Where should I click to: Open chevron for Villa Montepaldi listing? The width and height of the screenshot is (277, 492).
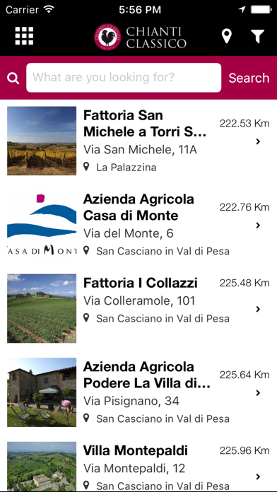tap(258, 476)
